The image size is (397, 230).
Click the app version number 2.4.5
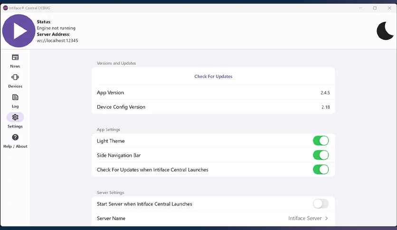pos(325,93)
